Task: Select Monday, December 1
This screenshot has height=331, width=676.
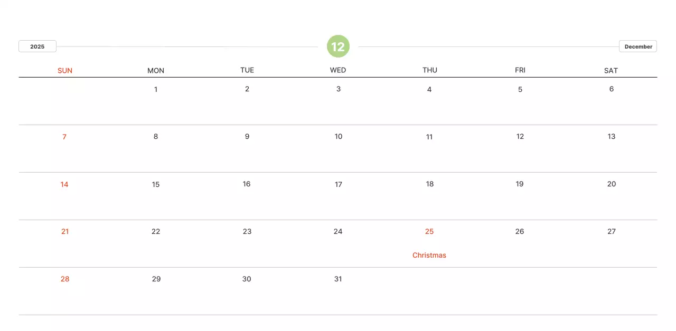Action: click(x=156, y=89)
